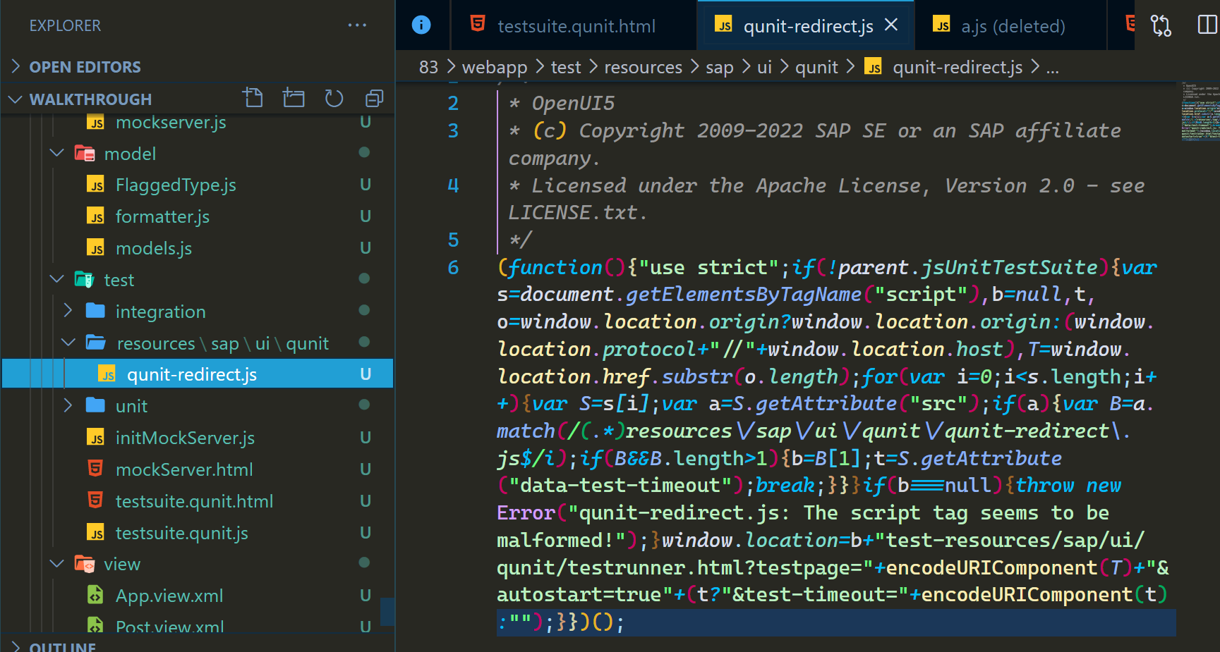Close the qunit-redirect.js tab
Screen dimensions: 1220x652
pos(891,25)
